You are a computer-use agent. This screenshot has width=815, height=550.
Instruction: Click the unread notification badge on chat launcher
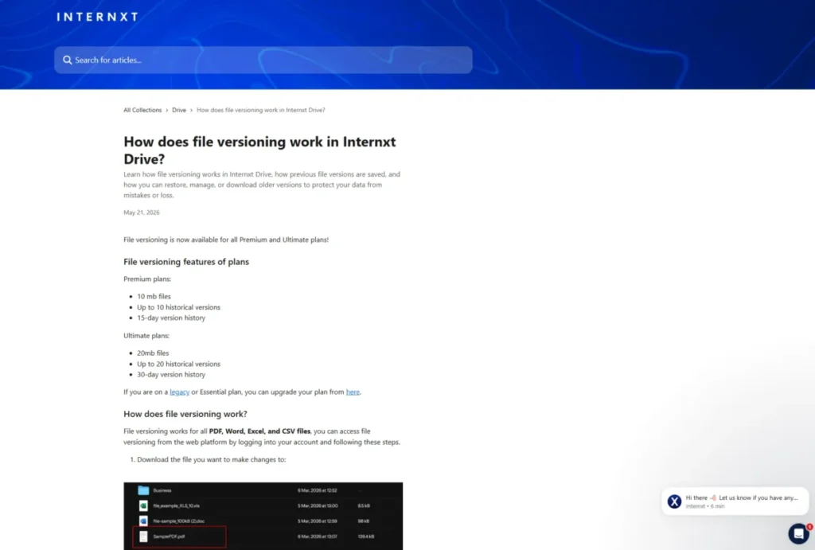[x=809, y=527]
